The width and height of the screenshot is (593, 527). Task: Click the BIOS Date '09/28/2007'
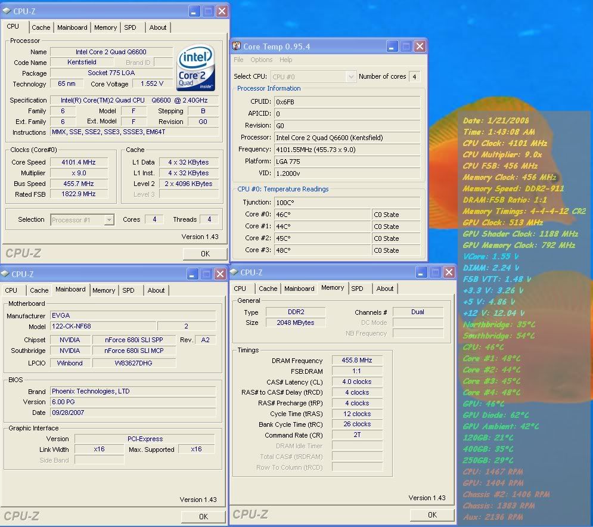click(x=133, y=413)
